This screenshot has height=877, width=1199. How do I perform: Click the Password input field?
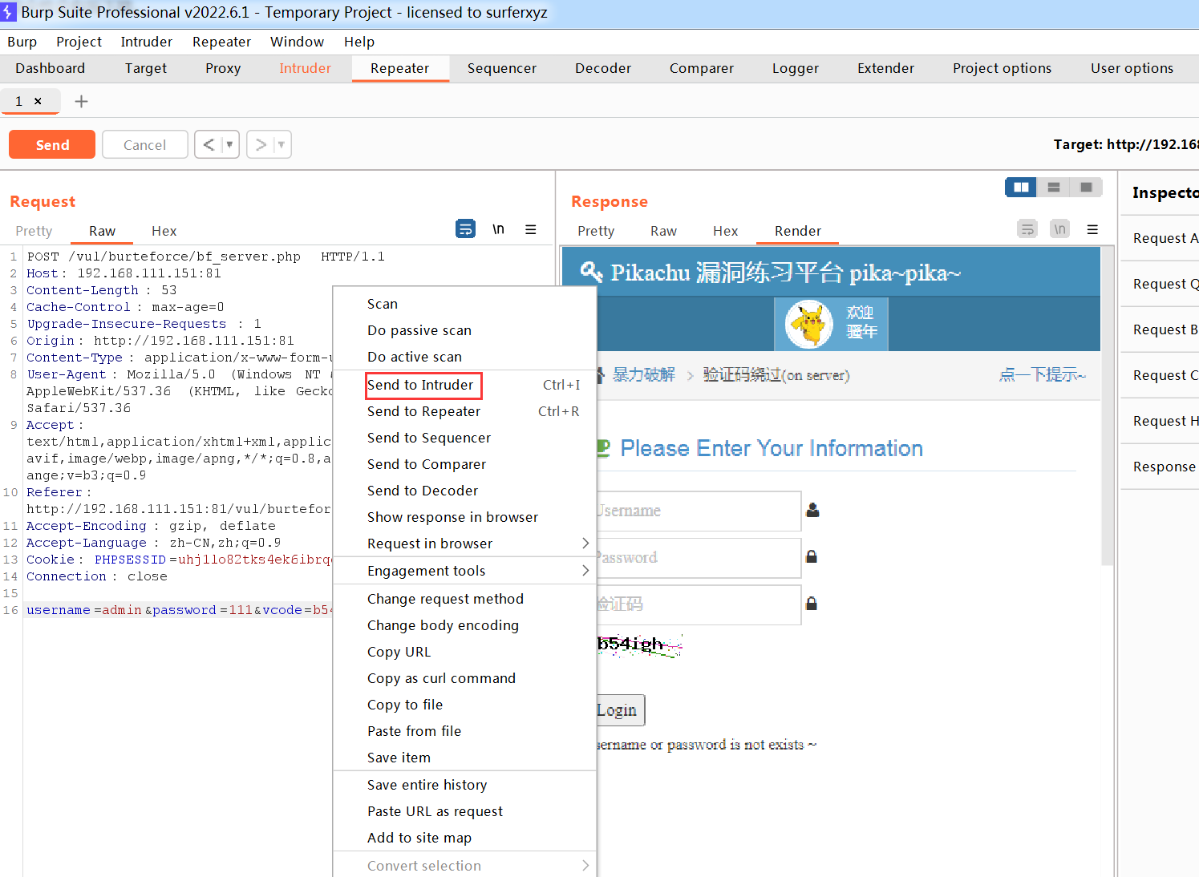(x=698, y=557)
